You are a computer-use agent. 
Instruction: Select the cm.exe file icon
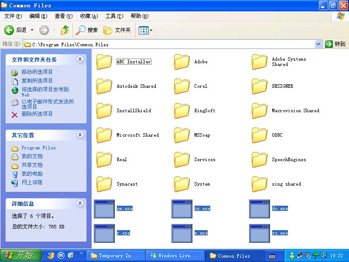click(104, 209)
